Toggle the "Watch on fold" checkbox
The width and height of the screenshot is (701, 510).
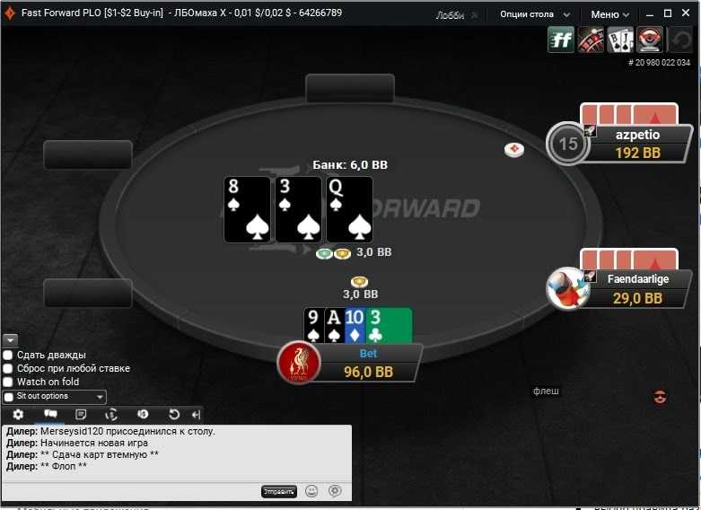(7, 382)
